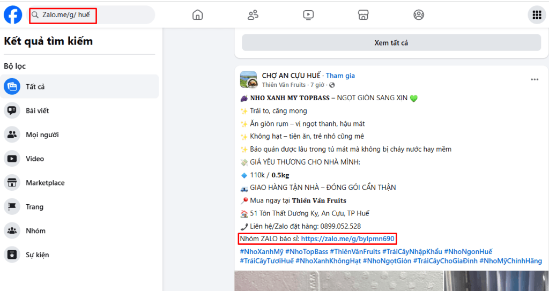Click the #NhoXanhMỹ hashtag
Screen dimensions: 549x291
261,251
